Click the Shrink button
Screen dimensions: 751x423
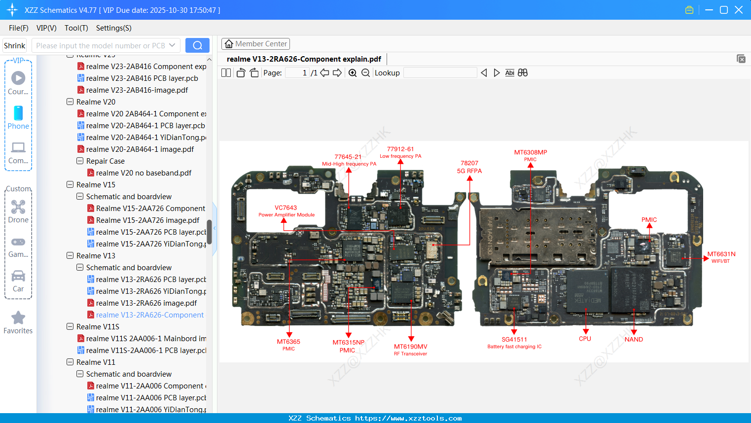[14, 45]
